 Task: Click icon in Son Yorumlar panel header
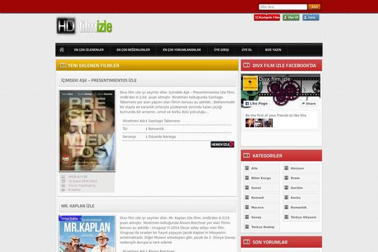tap(246, 242)
